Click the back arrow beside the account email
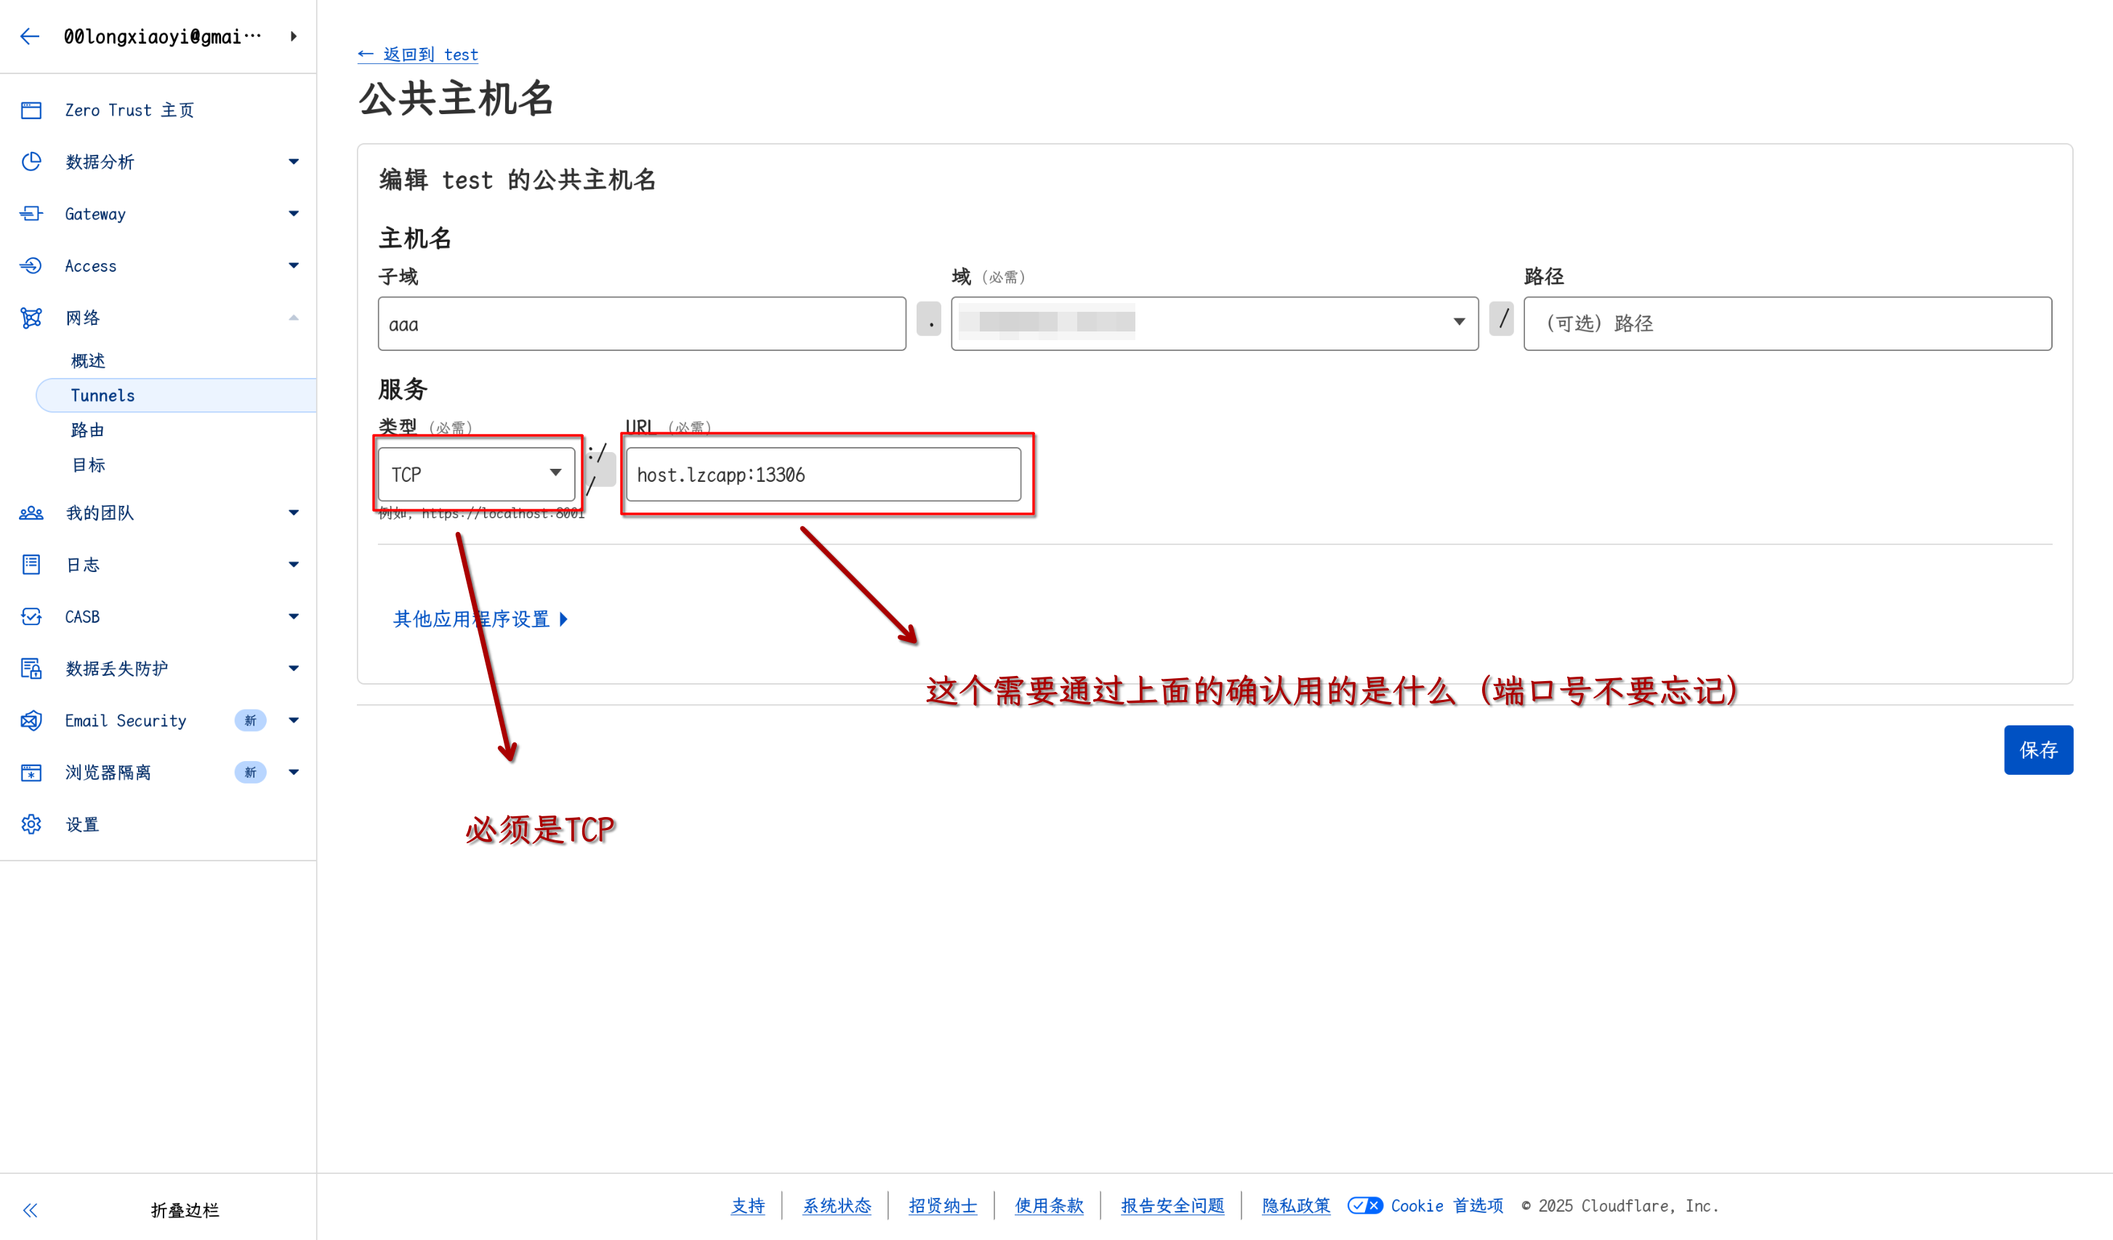Viewport: 2113px width, 1240px height. pyautogui.click(x=31, y=36)
